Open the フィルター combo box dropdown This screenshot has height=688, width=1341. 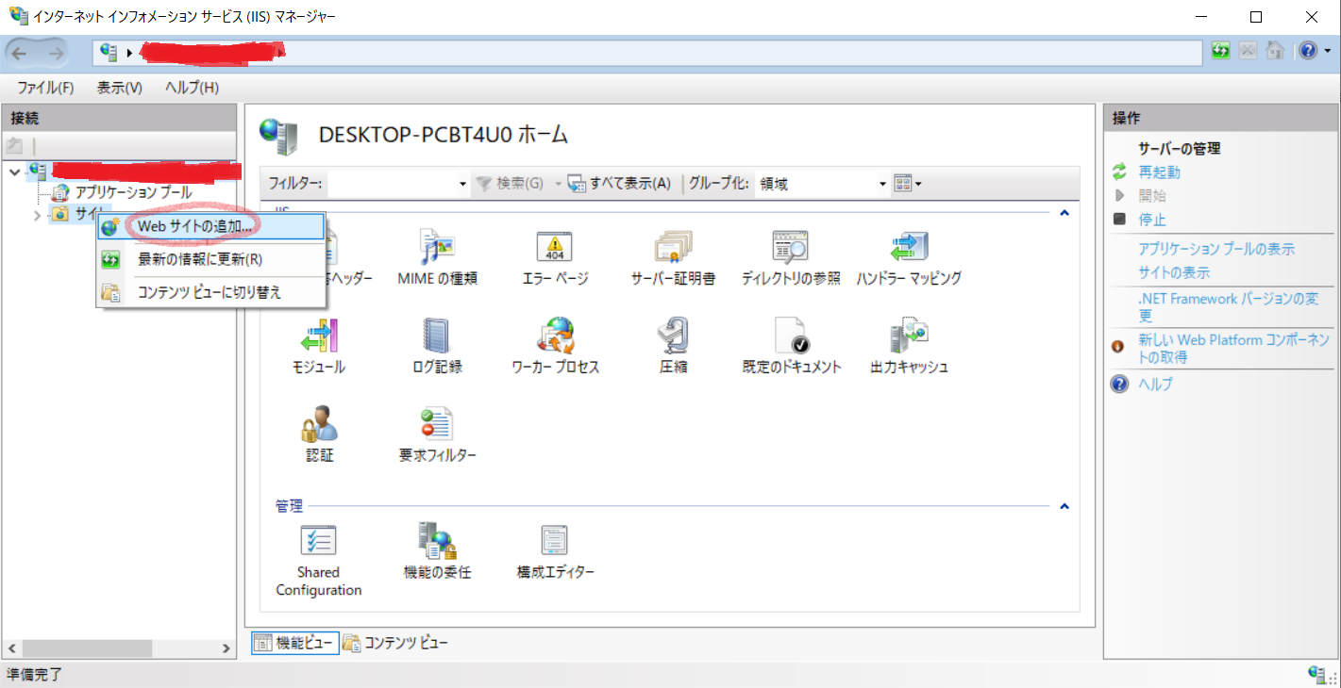coord(462,184)
